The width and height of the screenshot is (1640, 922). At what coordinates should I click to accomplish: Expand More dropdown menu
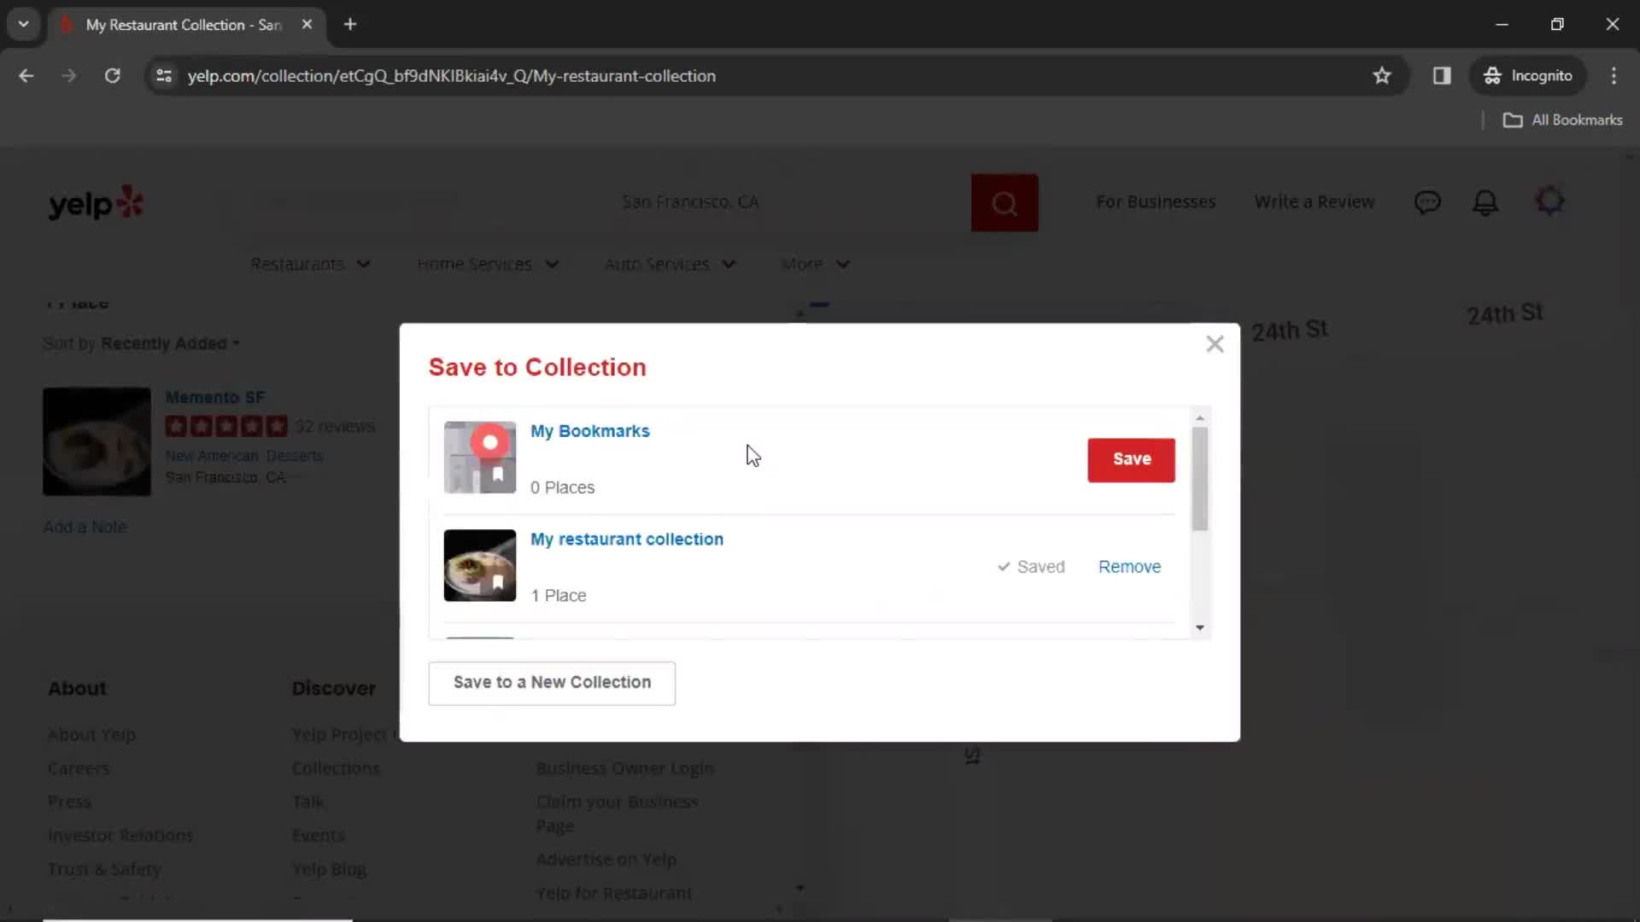coord(816,265)
